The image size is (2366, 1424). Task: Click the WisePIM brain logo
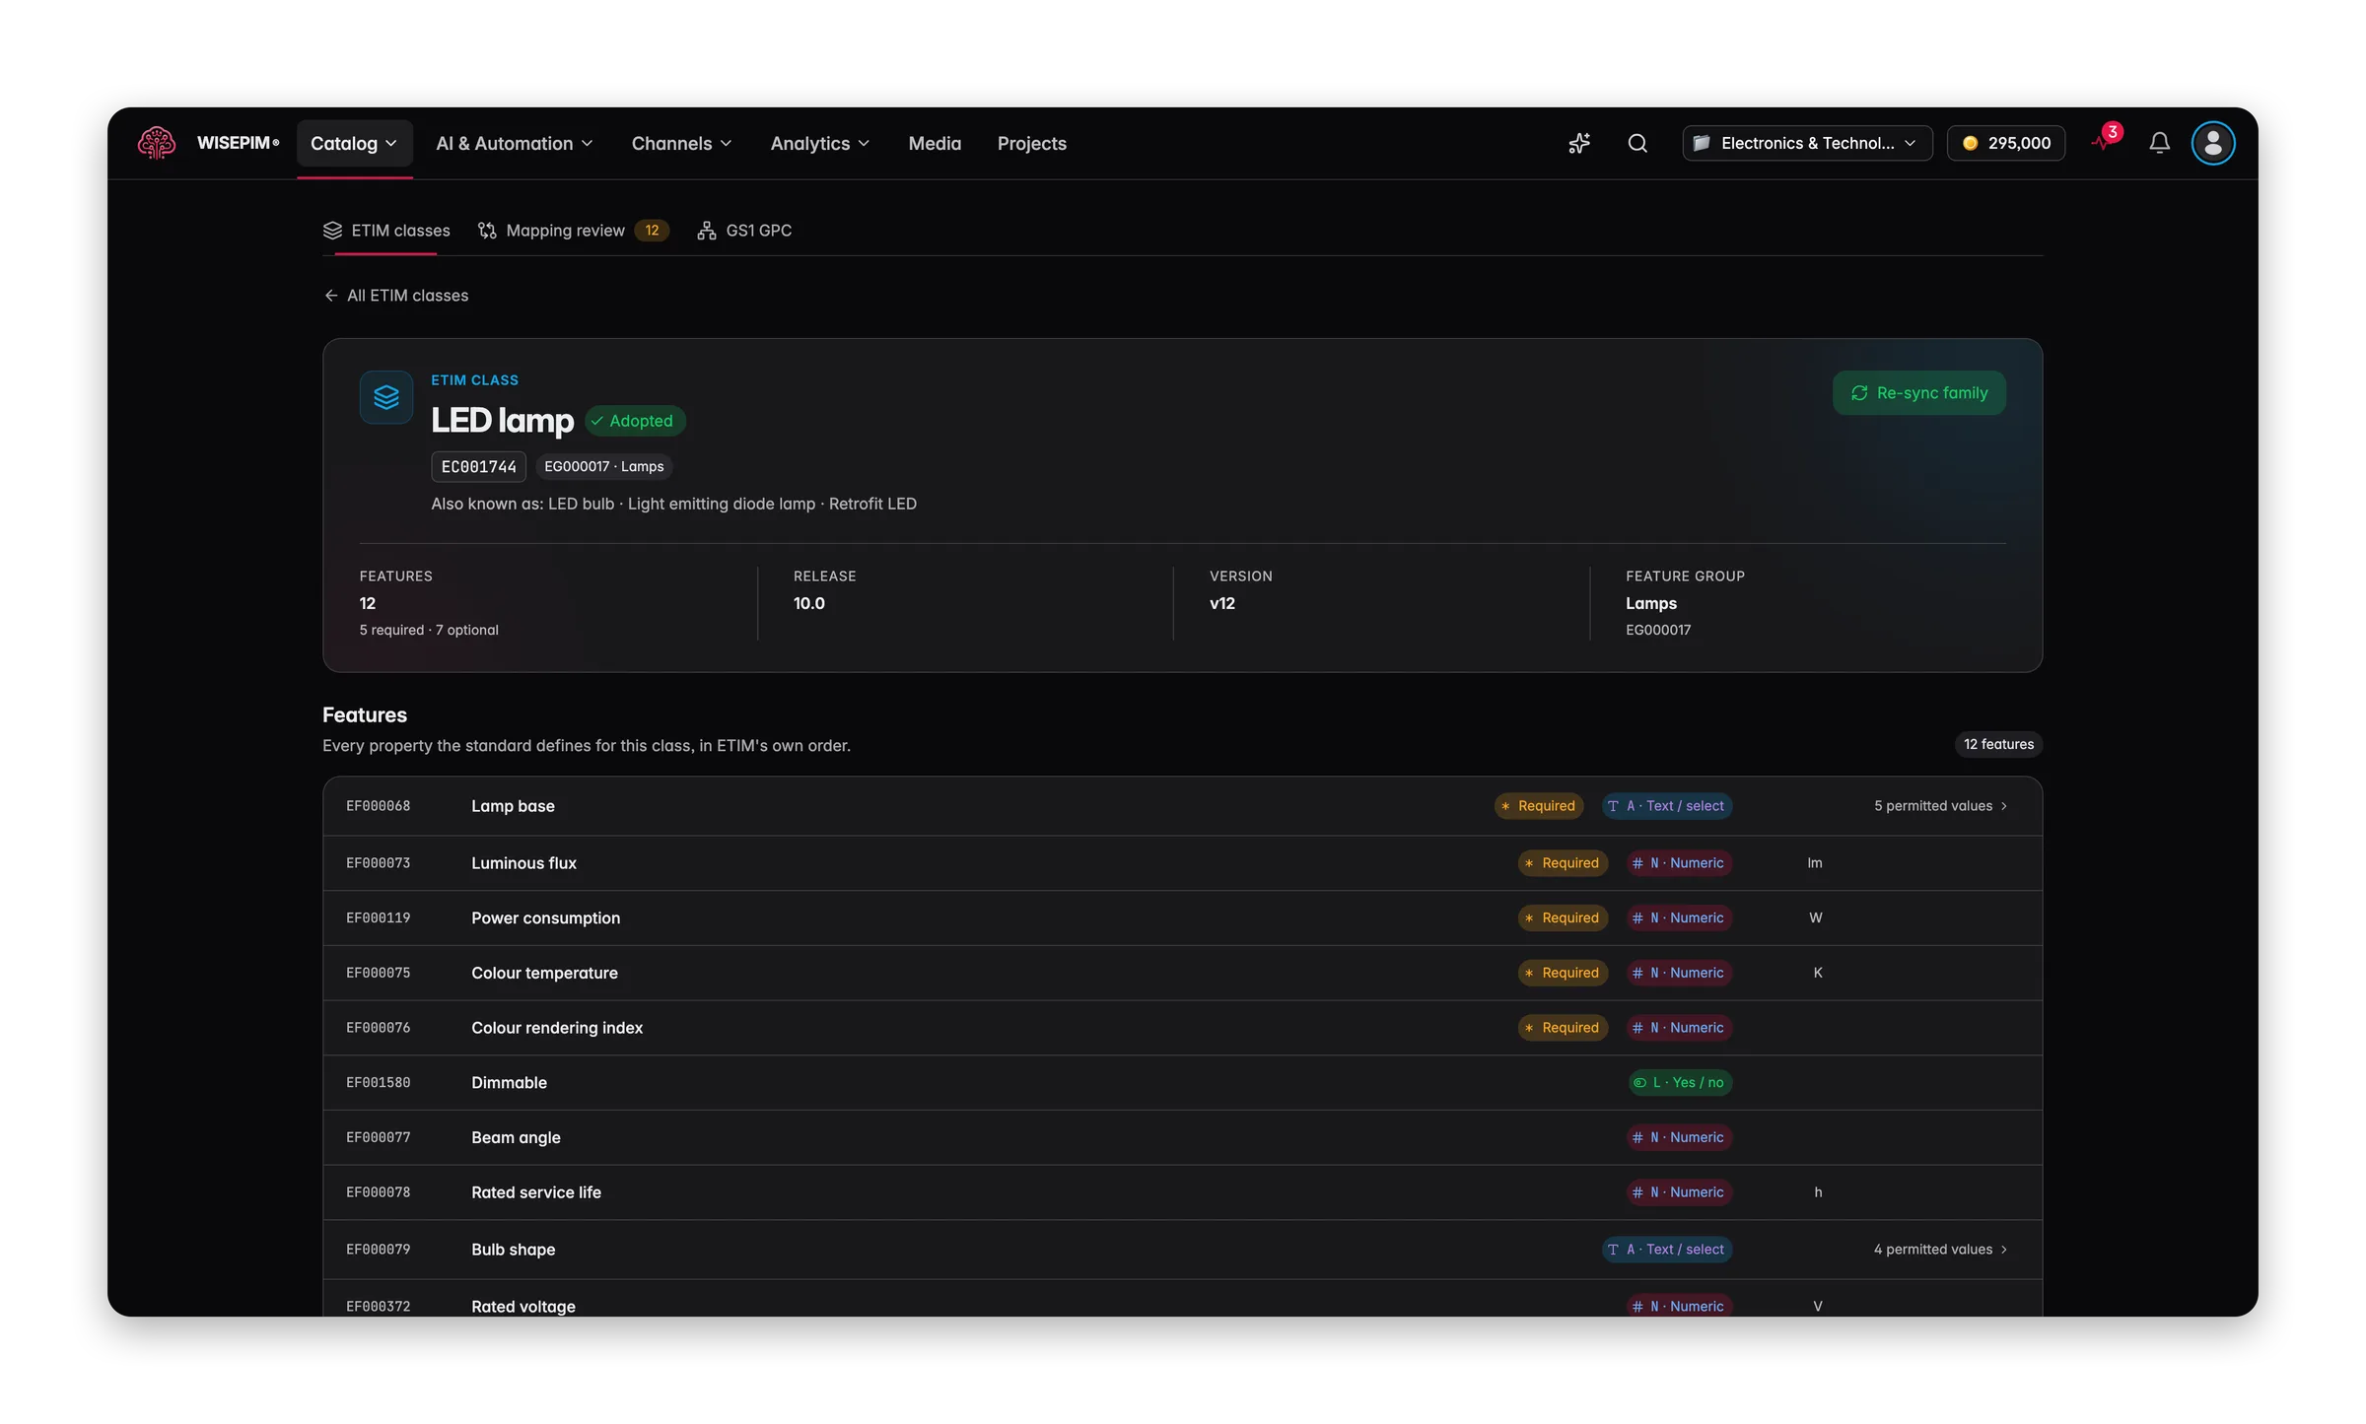[x=156, y=143]
